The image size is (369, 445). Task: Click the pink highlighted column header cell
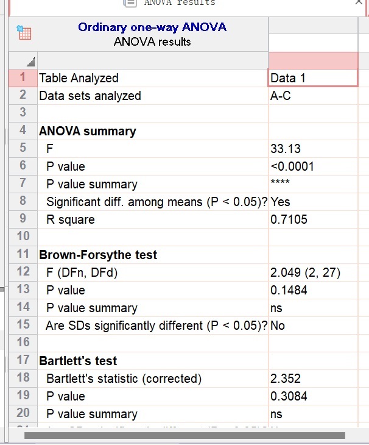click(x=313, y=60)
